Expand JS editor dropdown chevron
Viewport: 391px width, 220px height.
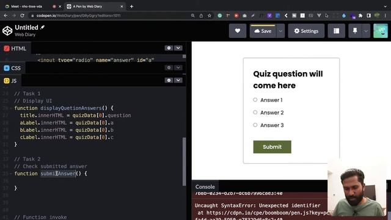tap(178, 80)
